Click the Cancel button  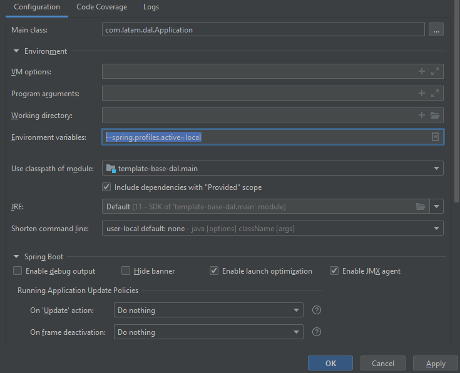[x=383, y=363]
